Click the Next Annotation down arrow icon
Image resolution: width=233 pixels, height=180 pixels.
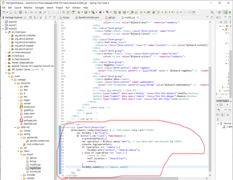click(x=159, y=12)
